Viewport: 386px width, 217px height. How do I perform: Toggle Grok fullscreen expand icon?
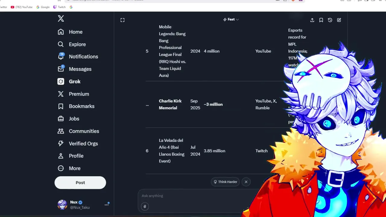coord(122,20)
